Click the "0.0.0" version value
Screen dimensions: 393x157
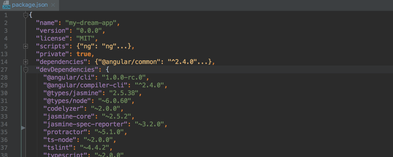pyautogui.click(x=89, y=31)
